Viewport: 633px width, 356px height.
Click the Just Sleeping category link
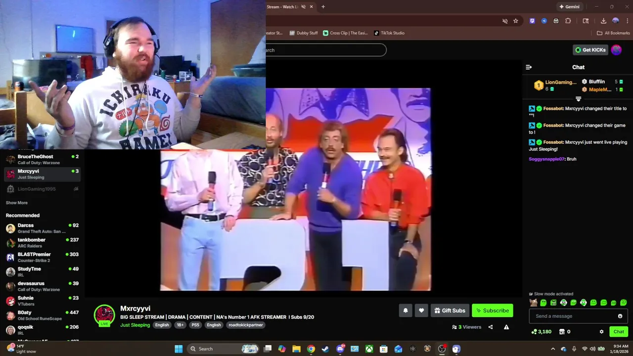point(135,325)
